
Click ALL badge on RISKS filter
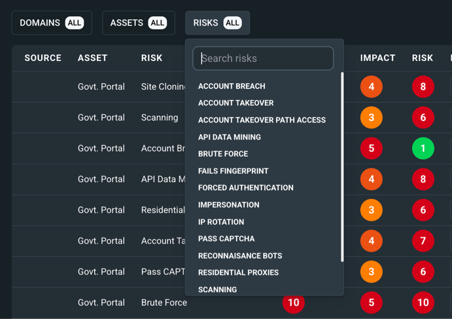232,23
